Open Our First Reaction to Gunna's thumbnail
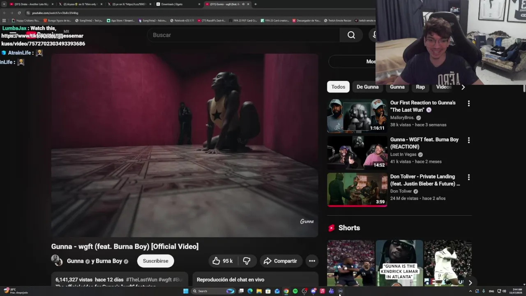The height and width of the screenshot is (296, 526). click(357, 116)
